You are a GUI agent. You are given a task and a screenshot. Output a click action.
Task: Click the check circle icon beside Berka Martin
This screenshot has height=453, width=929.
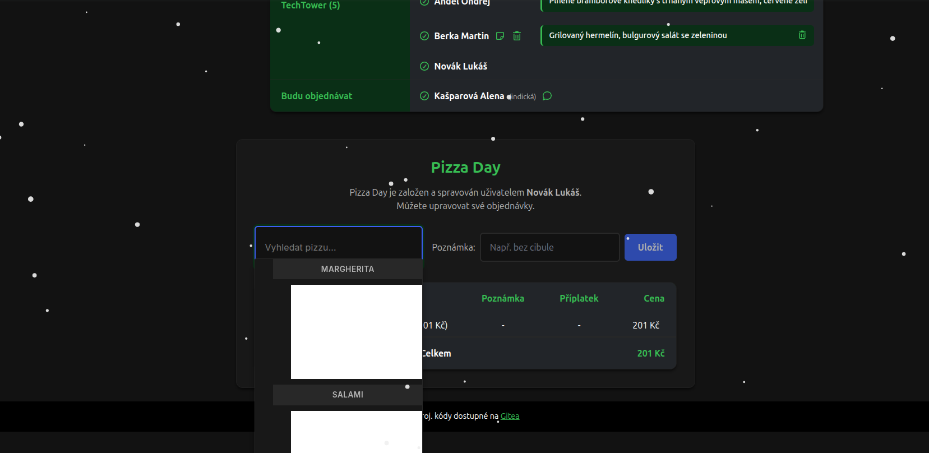coord(424,36)
